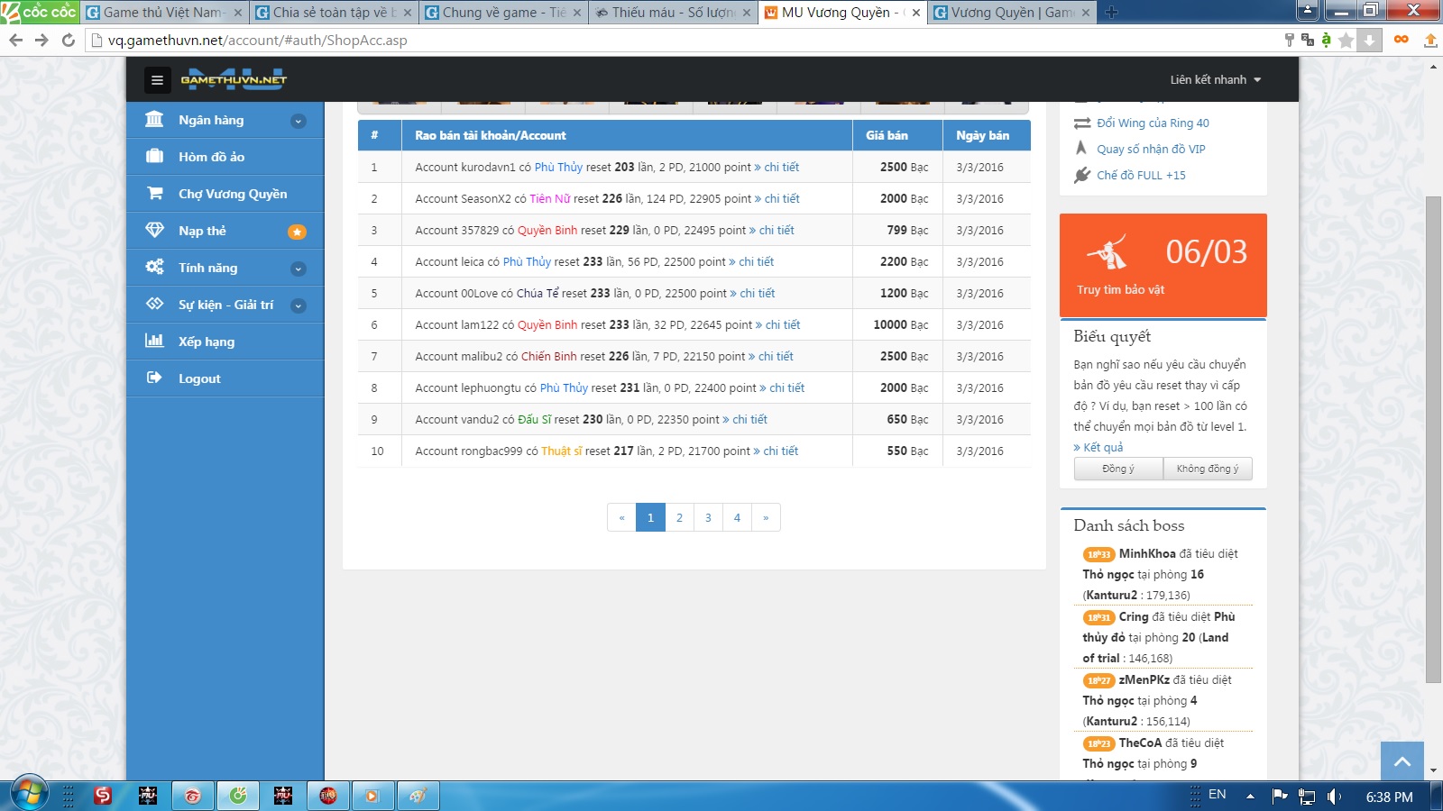Click the scroll-to-top arrow button
The image size is (1443, 811).
click(1402, 761)
